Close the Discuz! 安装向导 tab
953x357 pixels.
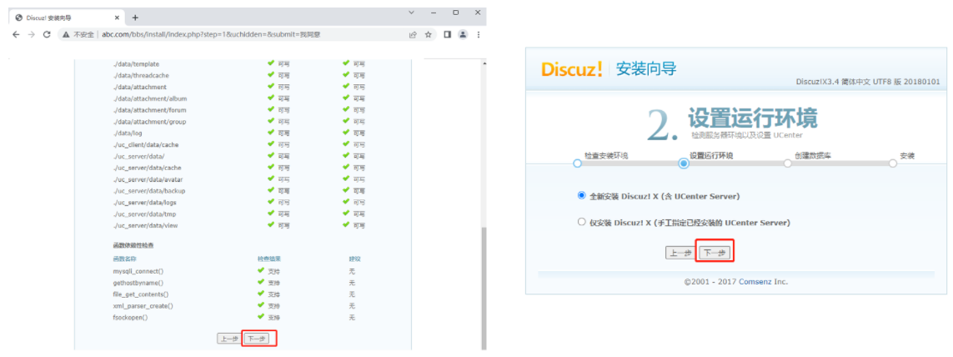point(115,18)
